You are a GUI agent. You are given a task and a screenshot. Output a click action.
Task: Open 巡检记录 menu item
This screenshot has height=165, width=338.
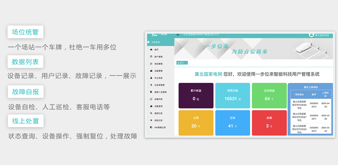(158, 120)
